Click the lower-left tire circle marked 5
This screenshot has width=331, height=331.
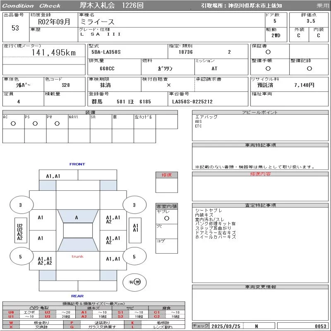pyautogui.click(x=20, y=257)
